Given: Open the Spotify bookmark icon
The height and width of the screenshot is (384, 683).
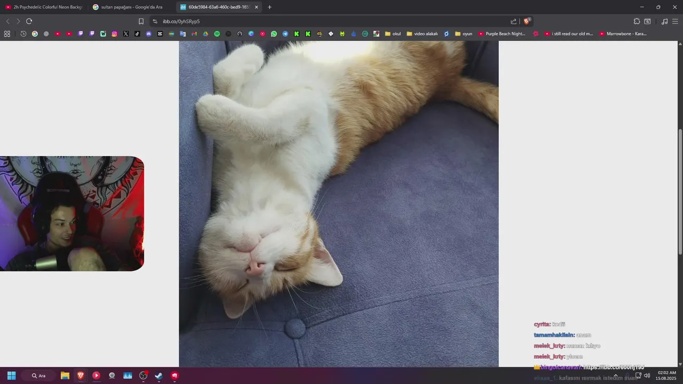Looking at the screenshot, I should pyautogui.click(x=217, y=34).
